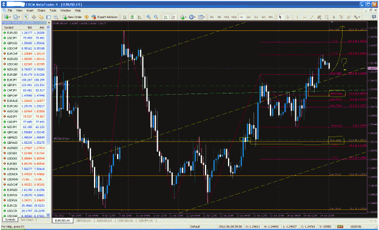Switch chart to bar chart icon

click(x=125, y=17)
